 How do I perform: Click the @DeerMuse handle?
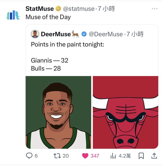[106, 34]
